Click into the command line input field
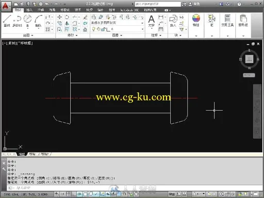Screen dimensions: 264x198 [134, 188]
